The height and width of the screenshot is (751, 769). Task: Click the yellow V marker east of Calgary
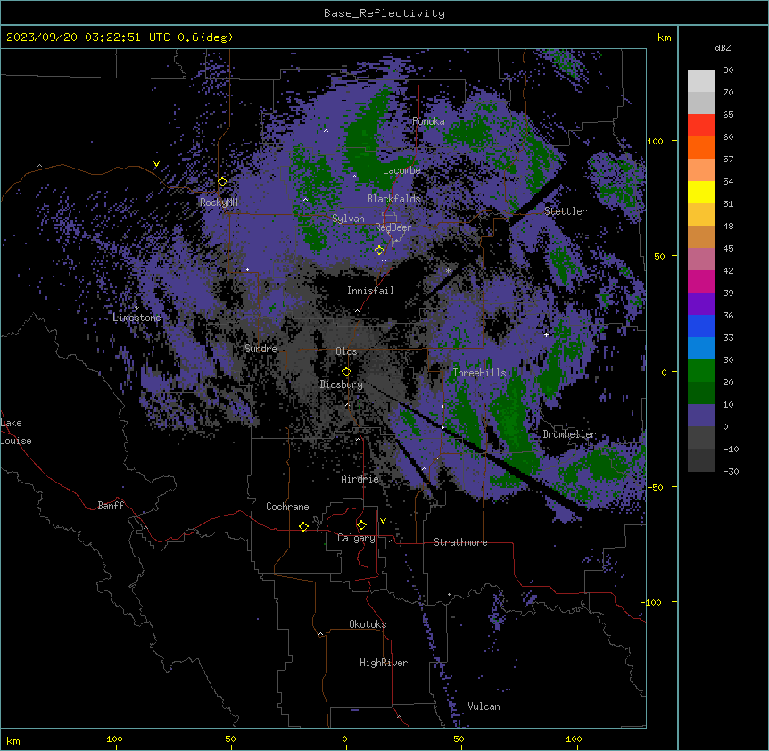(x=383, y=521)
